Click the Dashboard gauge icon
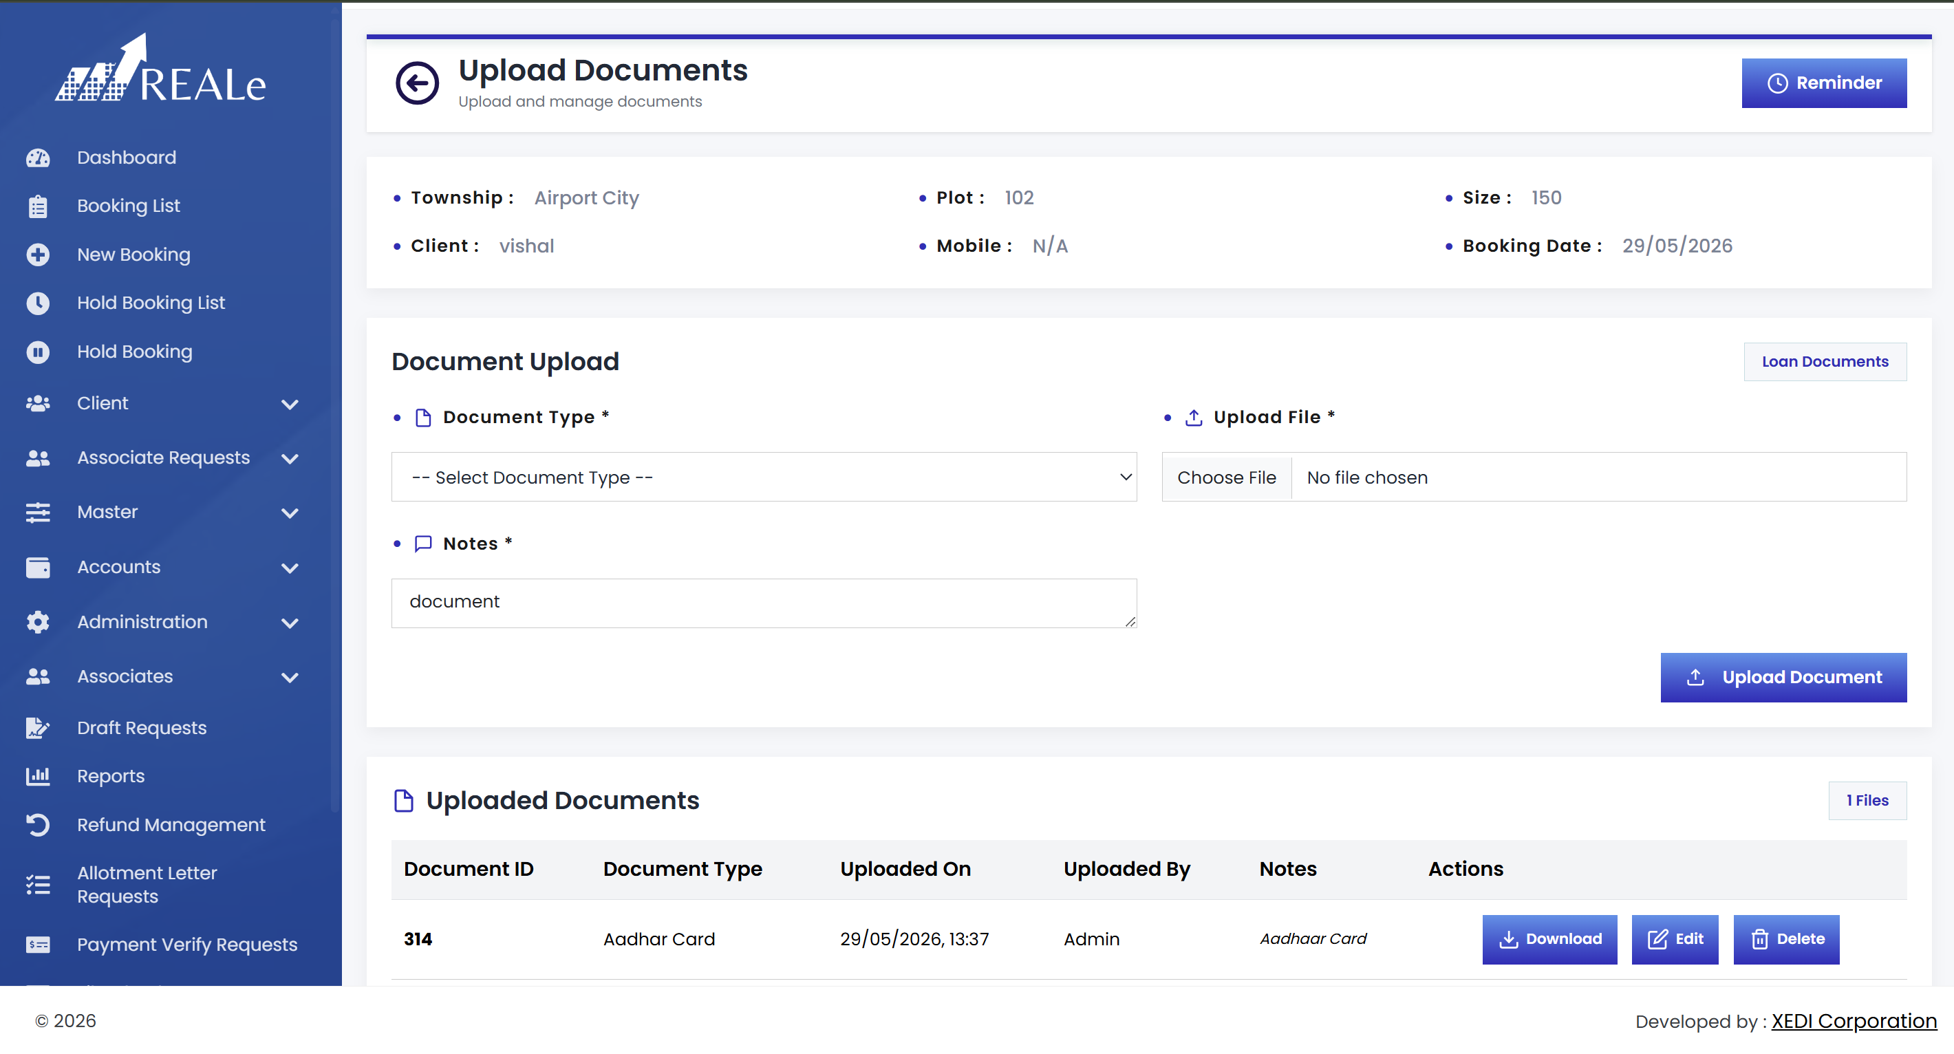 [38, 158]
